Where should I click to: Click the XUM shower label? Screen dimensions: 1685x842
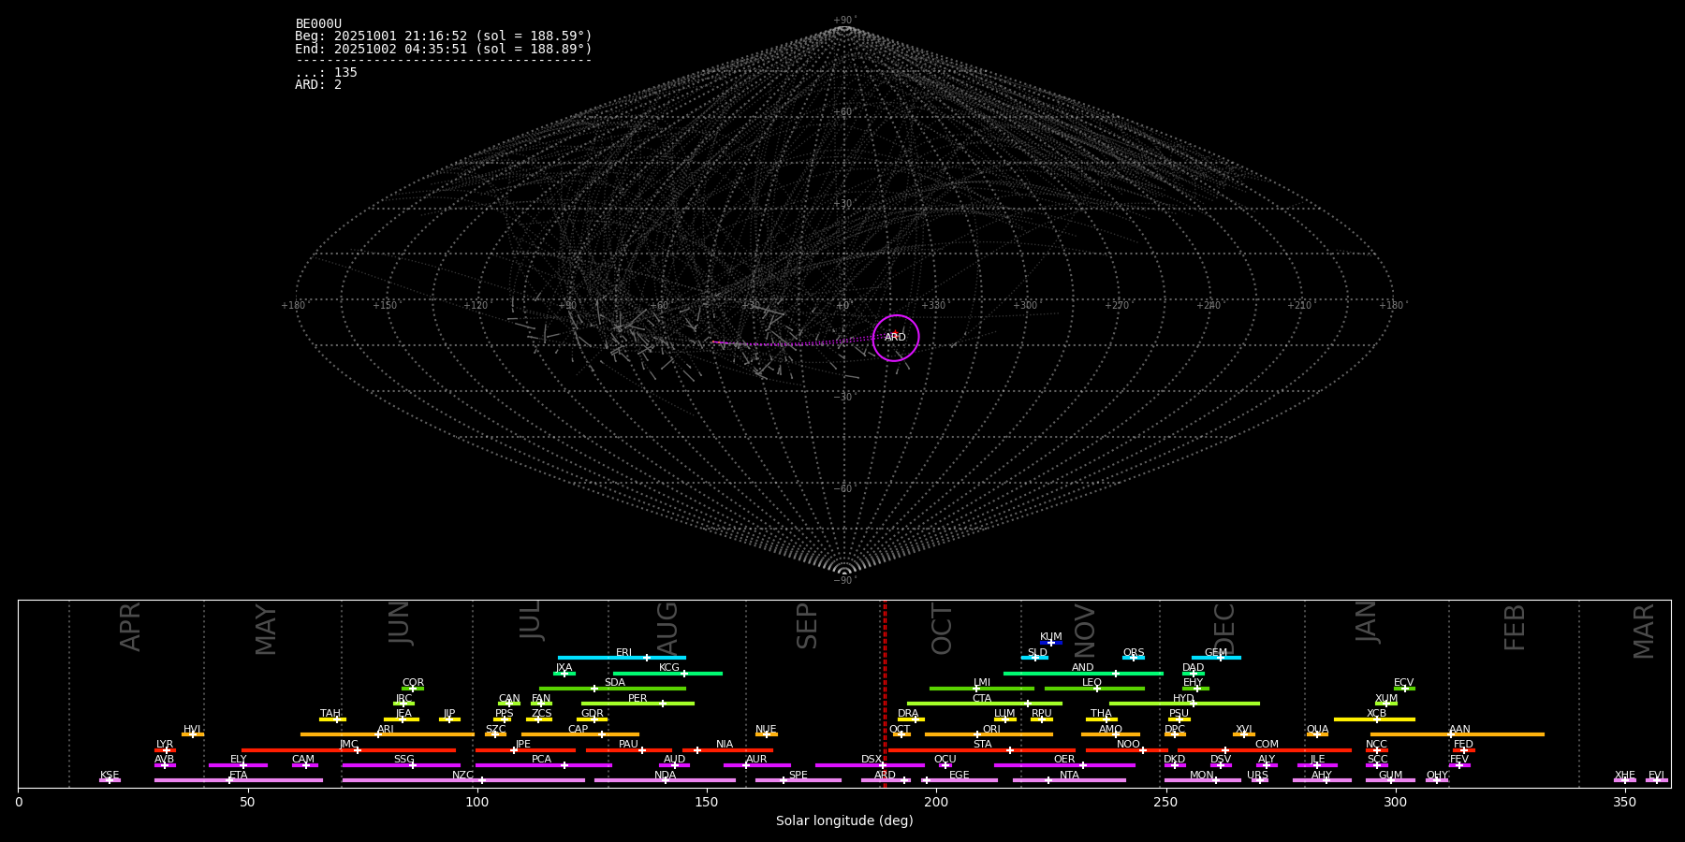(x=1386, y=699)
